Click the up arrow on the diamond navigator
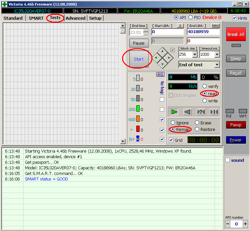Screen dimensions: 250x231 pyautogui.click(x=163, y=51)
